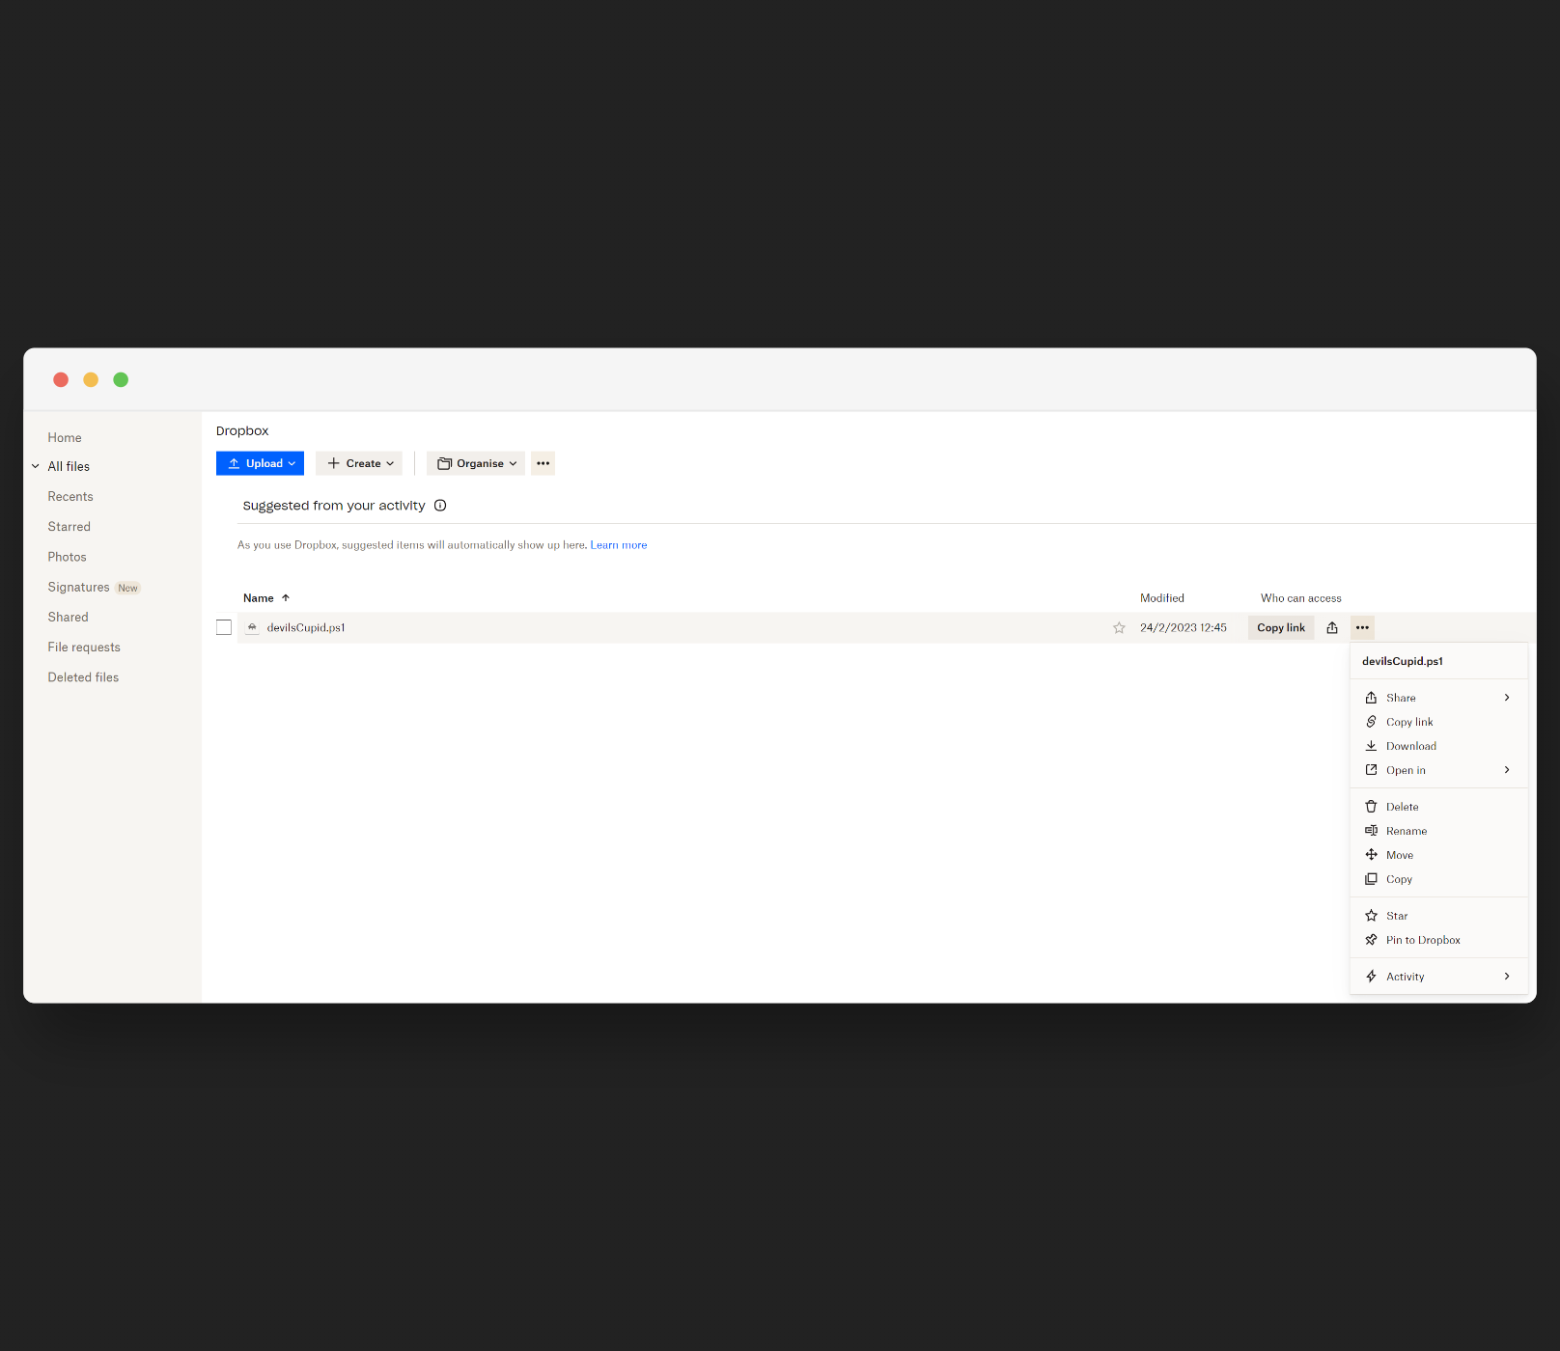The image size is (1560, 1351).
Task: Click the Open in external icon
Action: [x=1371, y=770]
